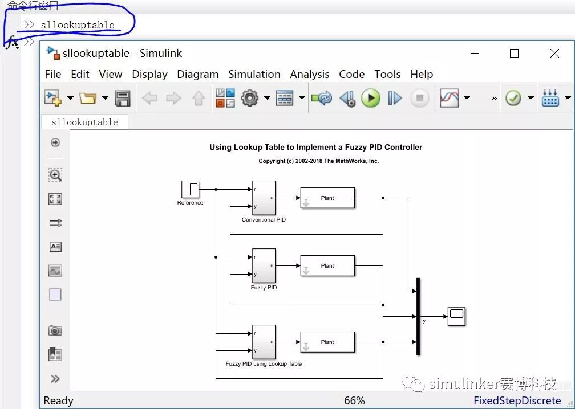This screenshot has height=409, width=575.
Task: Select the Fuzzy PID using Lookup Table block
Action: (264, 342)
